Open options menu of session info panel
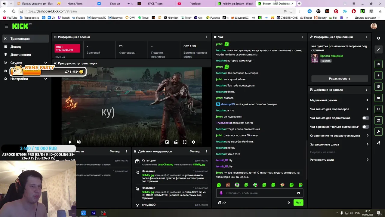This screenshot has width=385, height=217. click(206, 37)
